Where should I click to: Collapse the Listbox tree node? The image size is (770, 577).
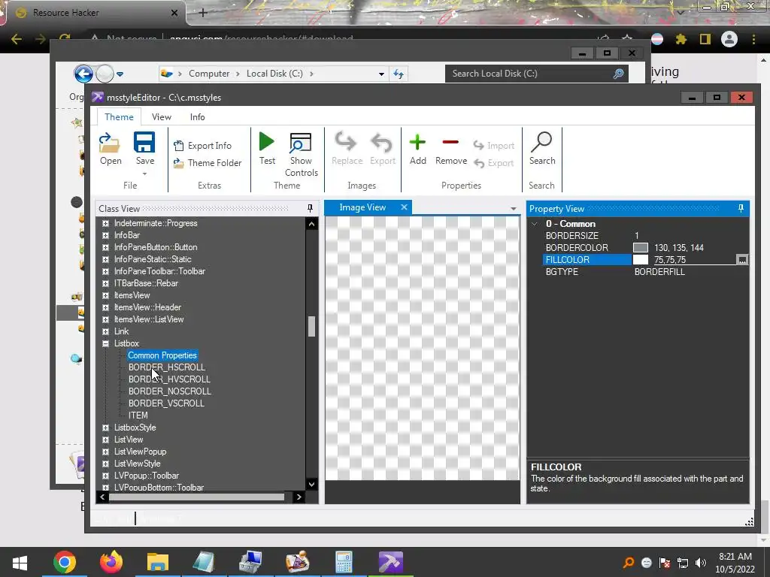(105, 343)
